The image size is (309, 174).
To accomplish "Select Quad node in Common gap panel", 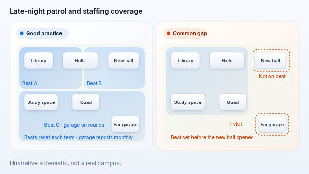I will (x=233, y=102).
